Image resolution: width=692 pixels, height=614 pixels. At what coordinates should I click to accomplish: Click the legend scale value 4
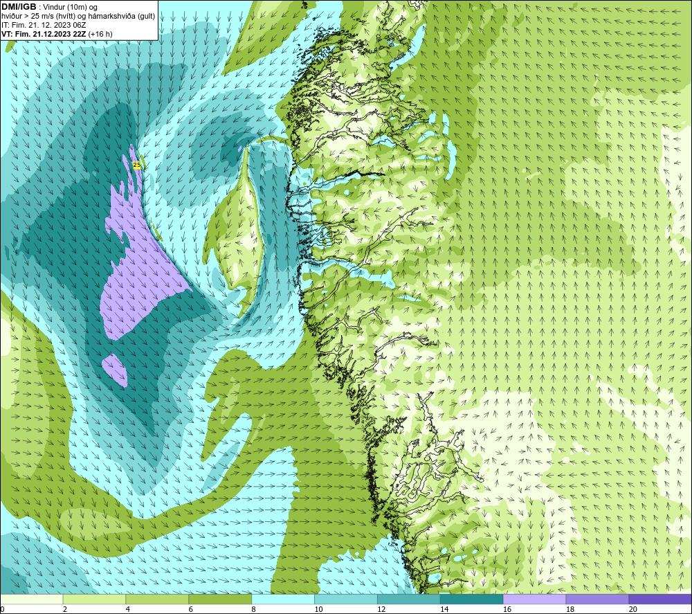click(128, 609)
